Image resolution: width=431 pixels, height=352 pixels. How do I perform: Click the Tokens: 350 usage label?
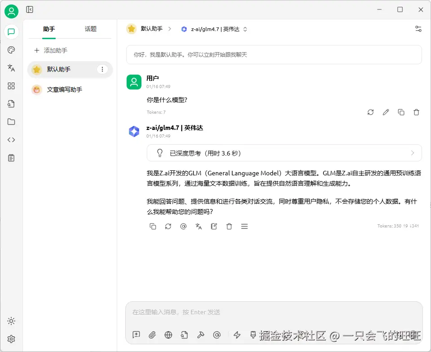398,226
